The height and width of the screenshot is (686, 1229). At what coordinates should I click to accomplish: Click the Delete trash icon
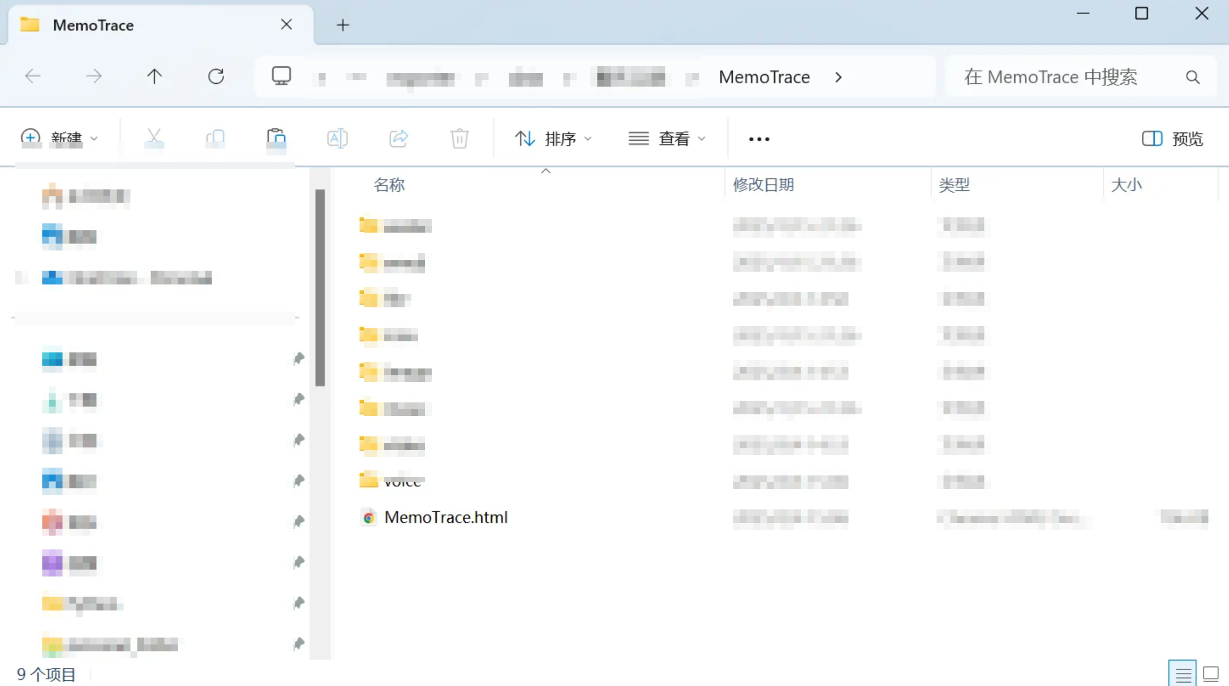(459, 138)
